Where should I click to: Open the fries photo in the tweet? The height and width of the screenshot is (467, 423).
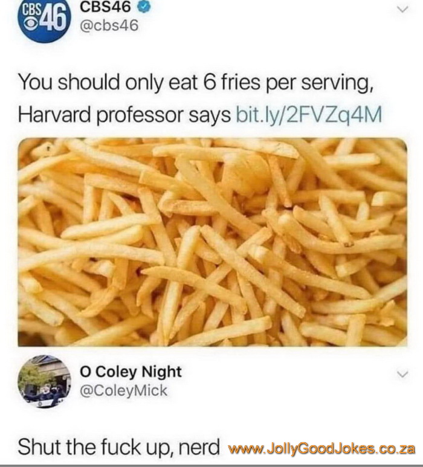click(x=212, y=242)
